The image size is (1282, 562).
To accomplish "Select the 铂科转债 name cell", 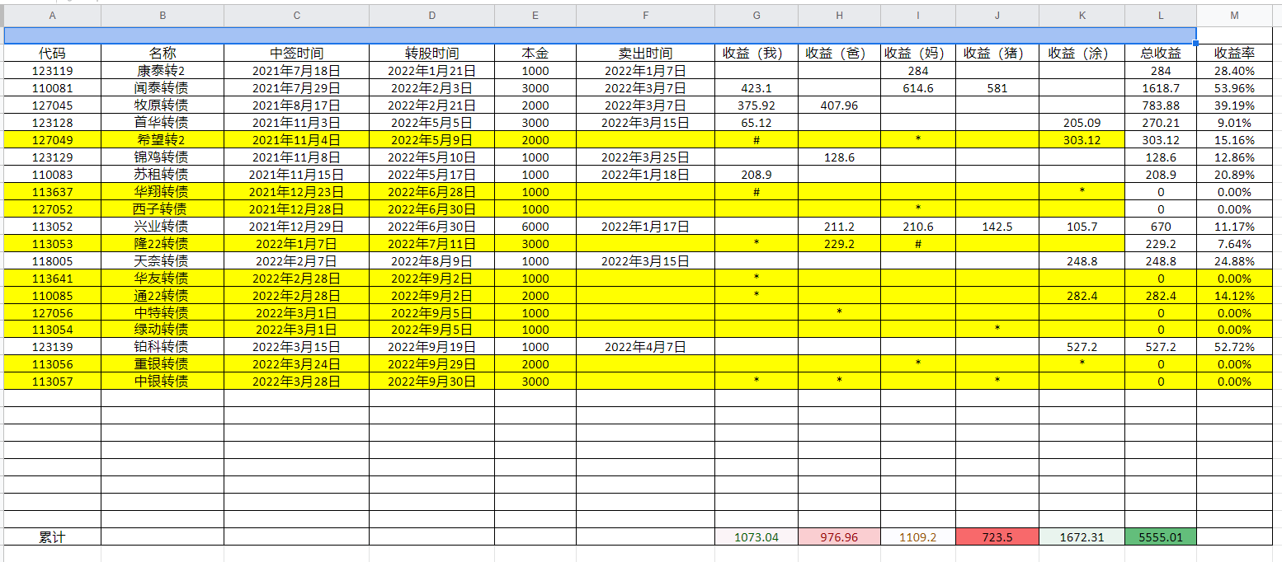I will point(163,347).
